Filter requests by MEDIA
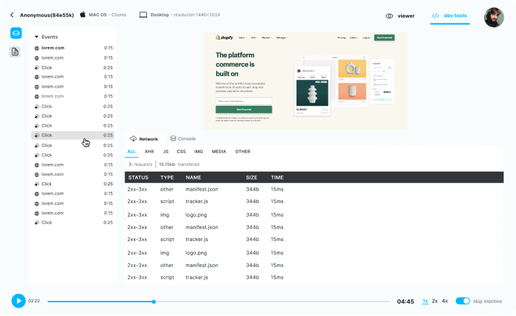The image size is (516, 316). [219, 151]
